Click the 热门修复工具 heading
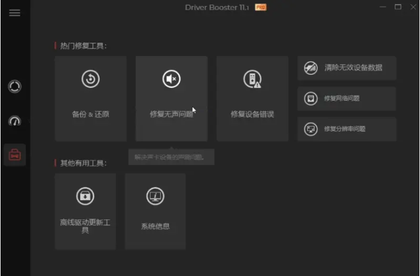Image resolution: width=420 pixels, height=276 pixels. (83, 46)
